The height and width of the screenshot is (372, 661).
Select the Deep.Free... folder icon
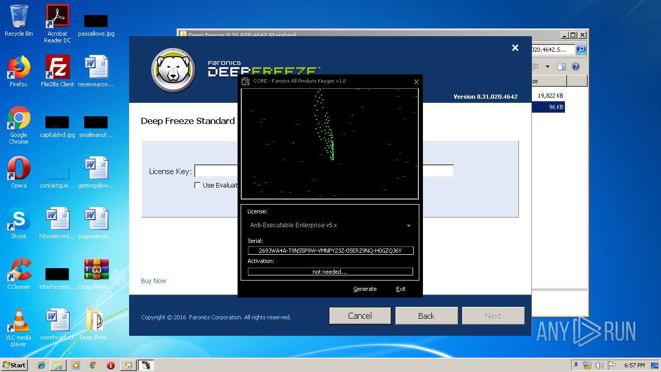96,324
